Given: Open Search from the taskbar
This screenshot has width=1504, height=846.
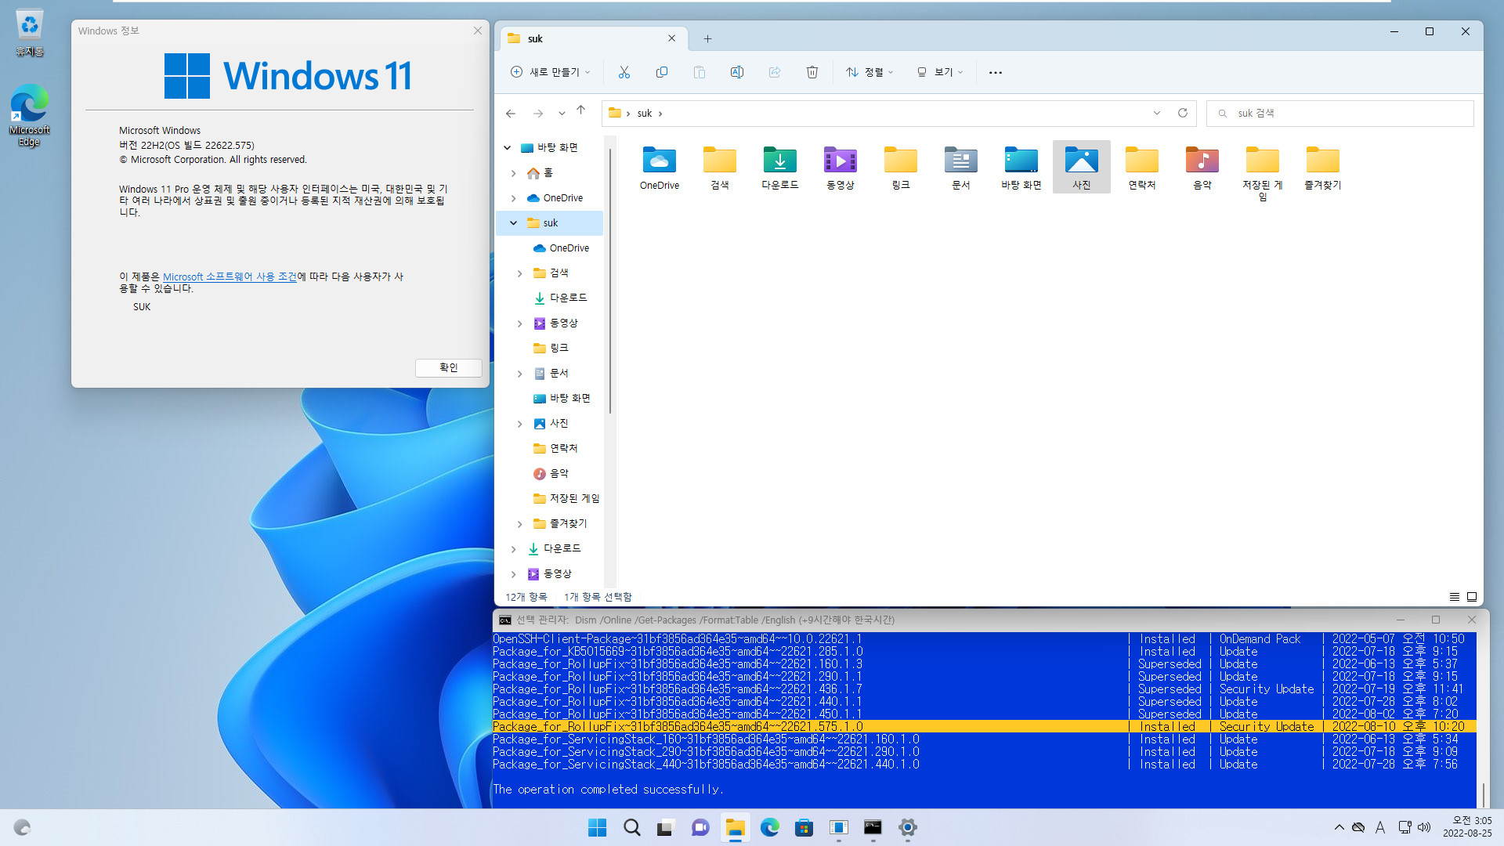Looking at the screenshot, I should [631, 827].
